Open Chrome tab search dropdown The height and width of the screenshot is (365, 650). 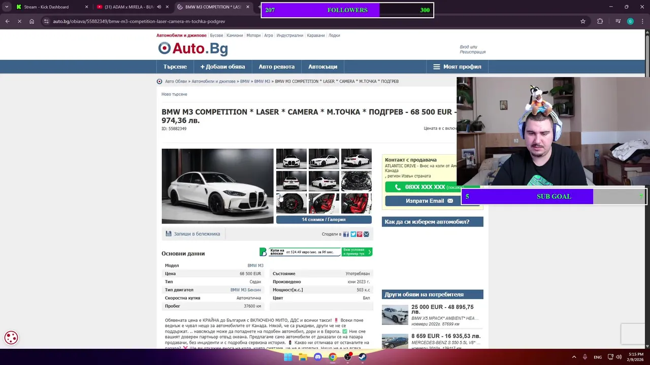tap(7, 7)
